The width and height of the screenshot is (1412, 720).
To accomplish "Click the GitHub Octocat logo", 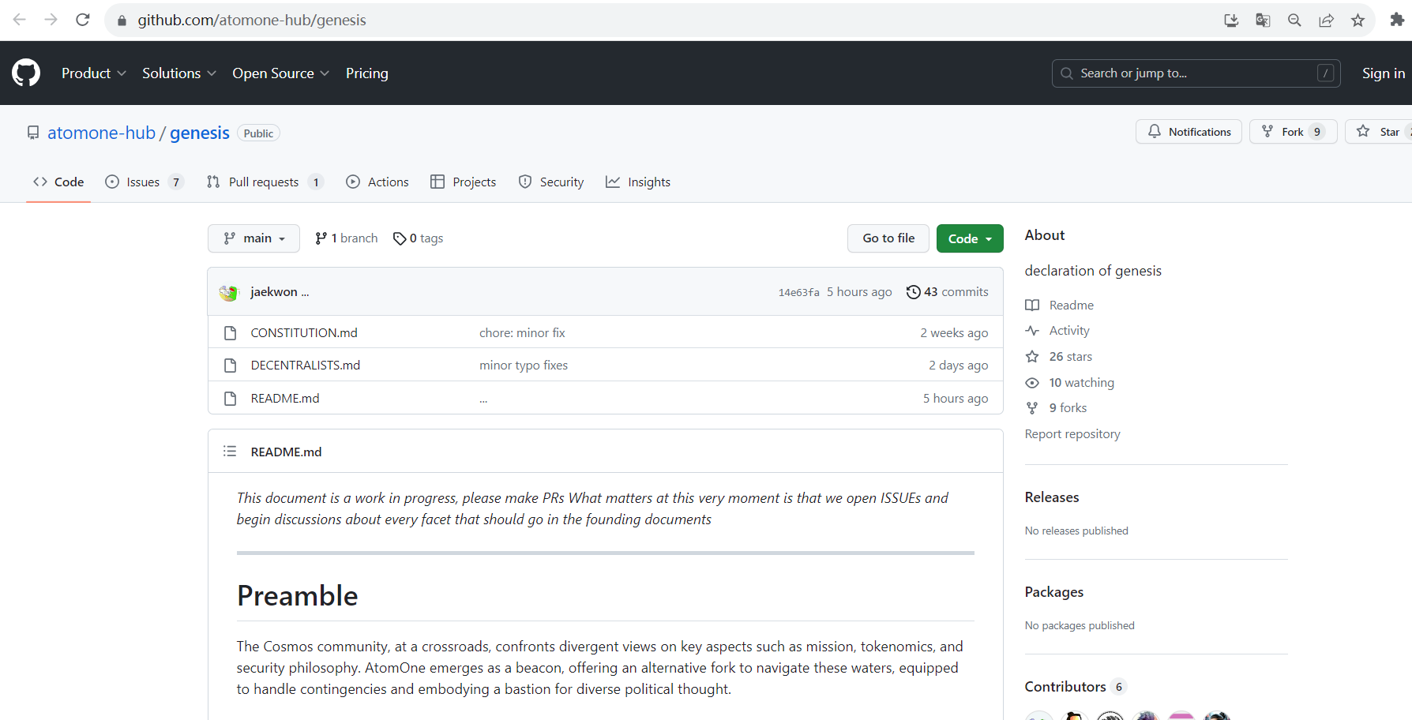I will [x=26, y=73].
